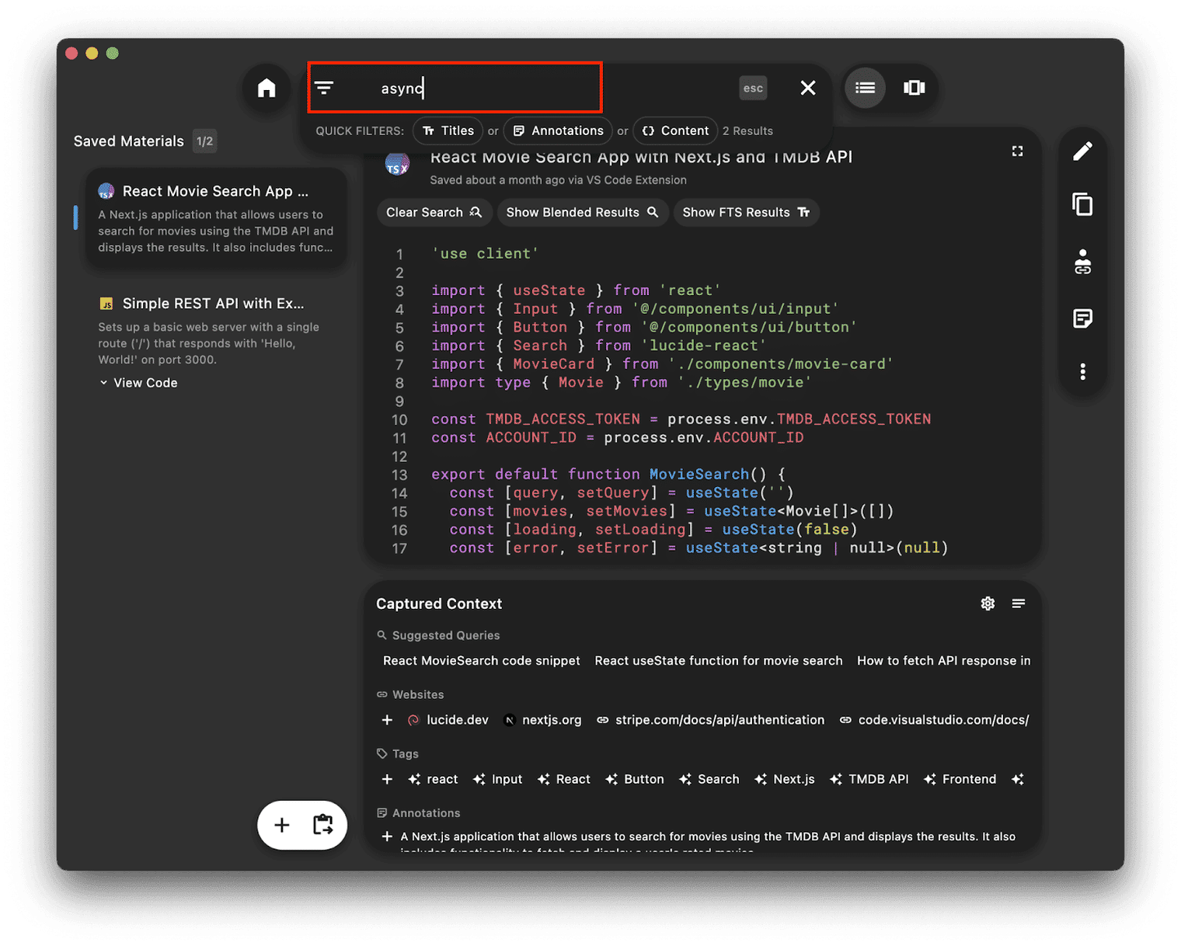The height and width of the screenshot is (946, 1181).
Task: Click the JS icon beside Simple REST API
Action: 106,304
